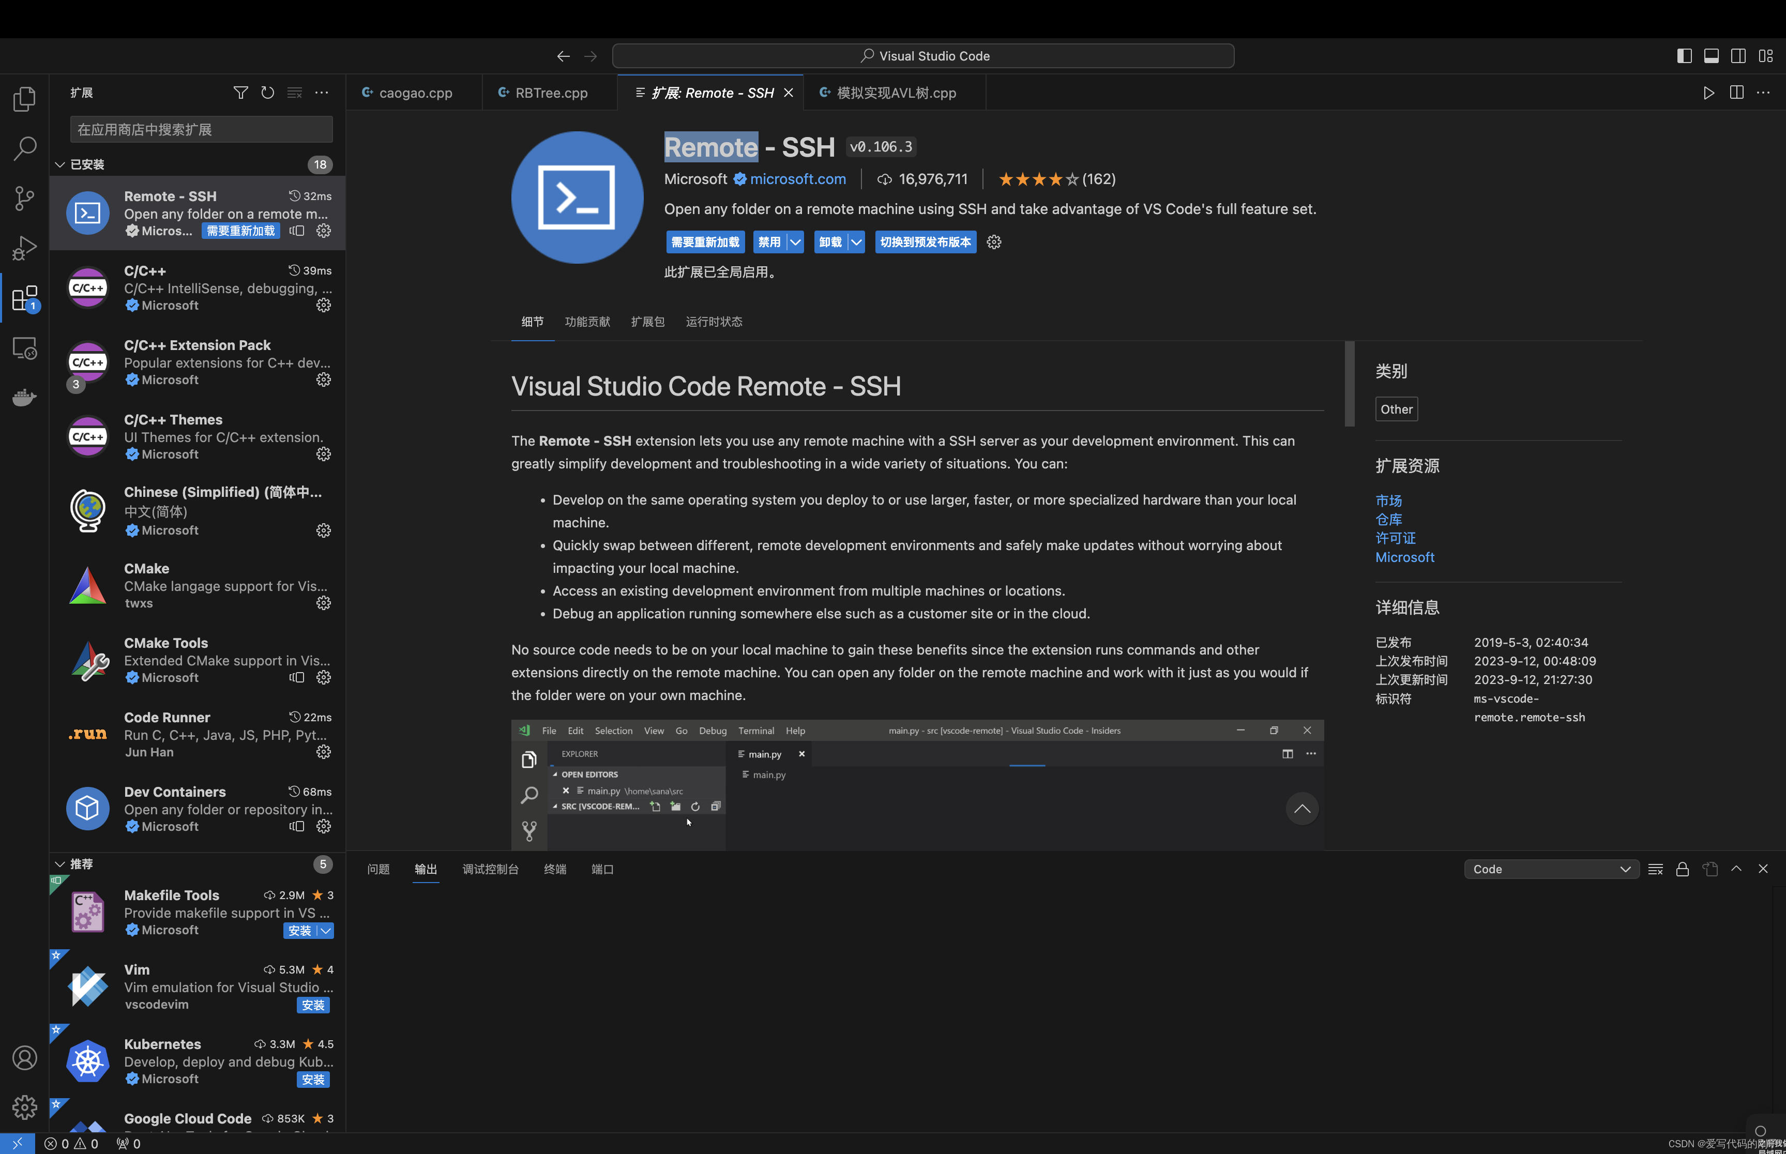The image size is (1786, 1154).
Task: Open gear next to the pre-release button
Action: (x=994, y=242)
